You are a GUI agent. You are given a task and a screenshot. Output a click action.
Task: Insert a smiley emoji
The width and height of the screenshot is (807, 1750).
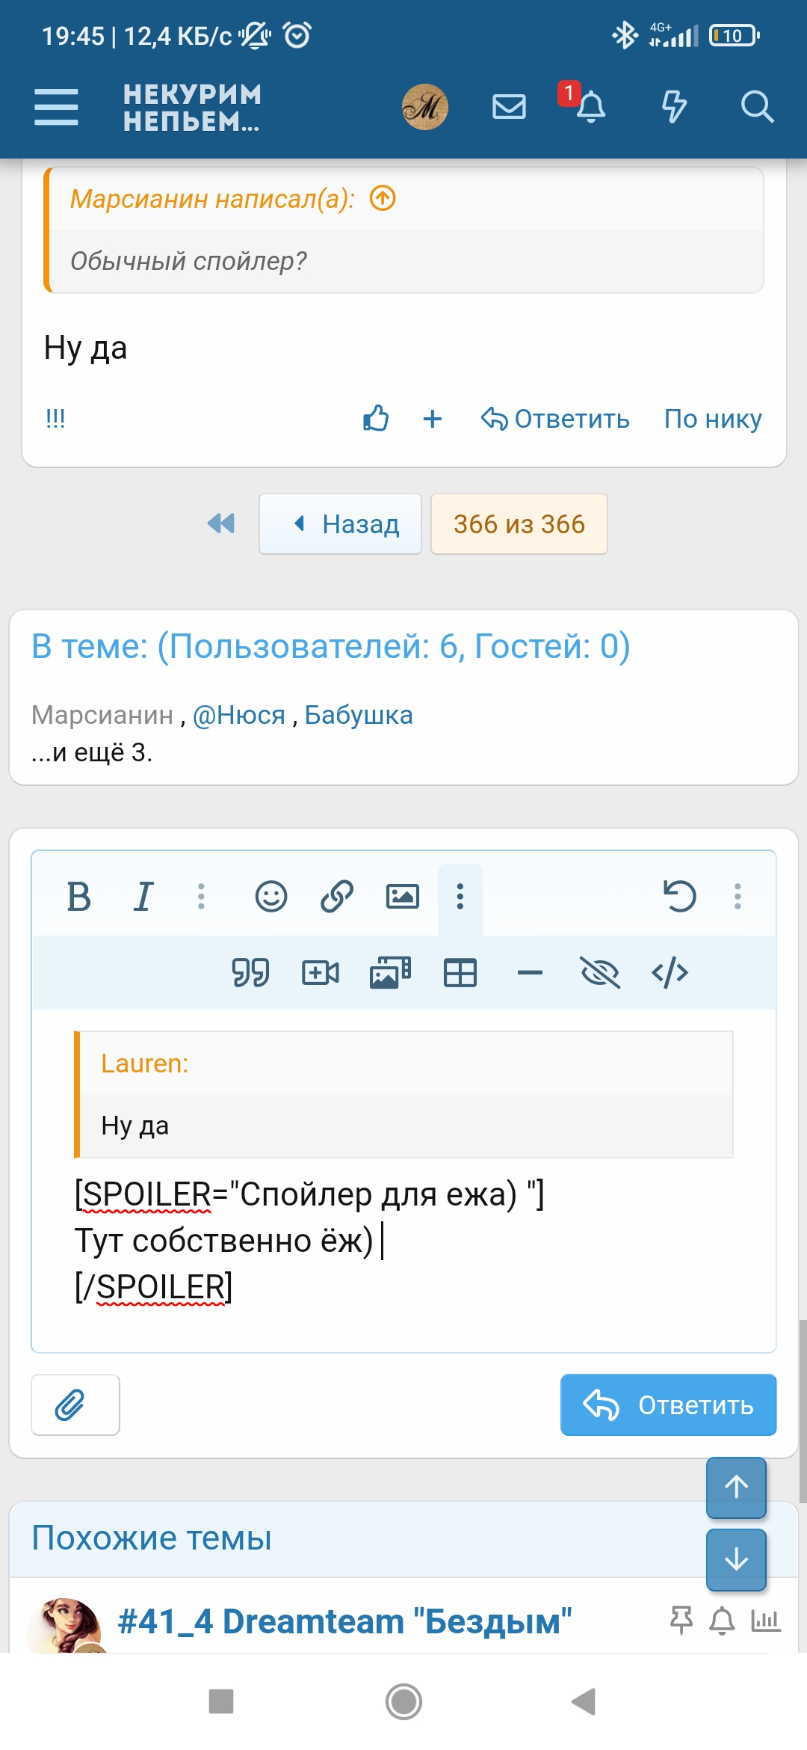click(271, 896)
